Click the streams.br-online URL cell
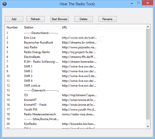 coord(79,43)
